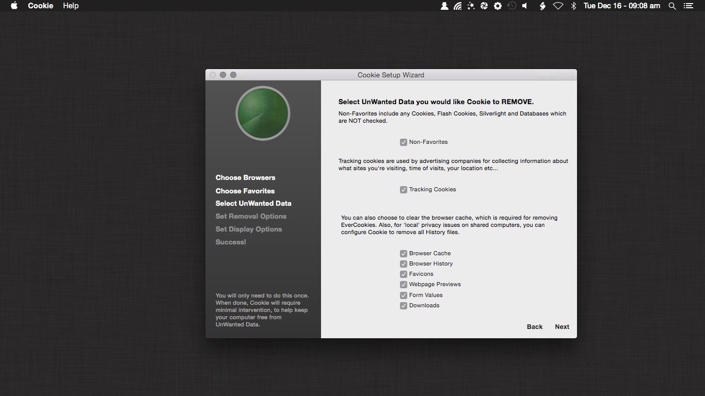Viewport: 705px width, 396px height.
Task: Click the striped quarter-circle menu bar icon
Action: [458, 6]
